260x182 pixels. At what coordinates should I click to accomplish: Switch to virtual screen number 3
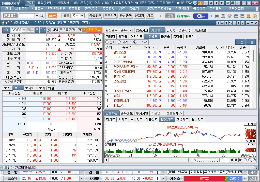pos(211,3)
